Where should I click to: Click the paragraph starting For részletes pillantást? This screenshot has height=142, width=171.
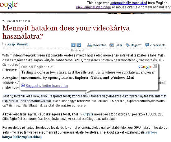pyautogui.click(x=85, y=132)
